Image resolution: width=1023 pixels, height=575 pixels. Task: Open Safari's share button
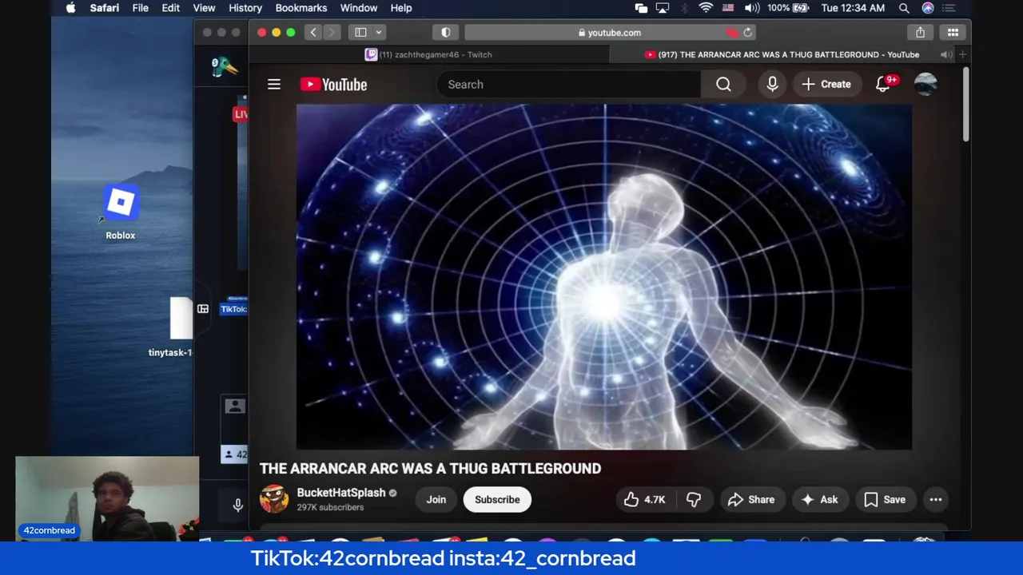[920, 33]
